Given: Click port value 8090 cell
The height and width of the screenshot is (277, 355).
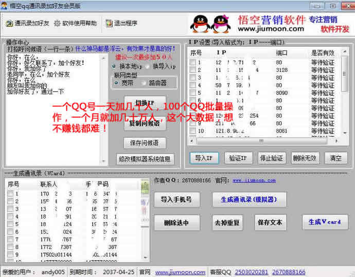Looking at the screenshot, I should tap(281, 93).
